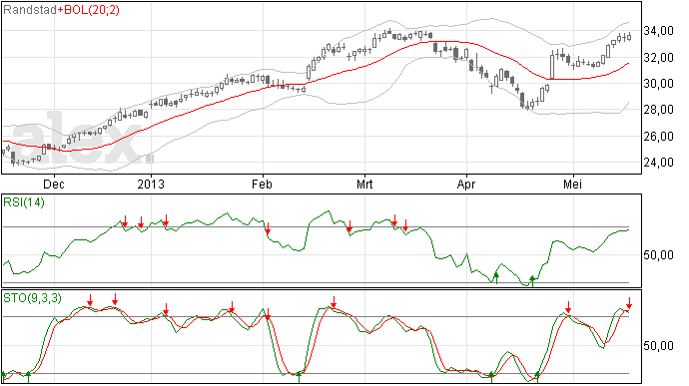Select the 2013 date axis label
This screenshot has width=689, height=386.
pos(151,184)
